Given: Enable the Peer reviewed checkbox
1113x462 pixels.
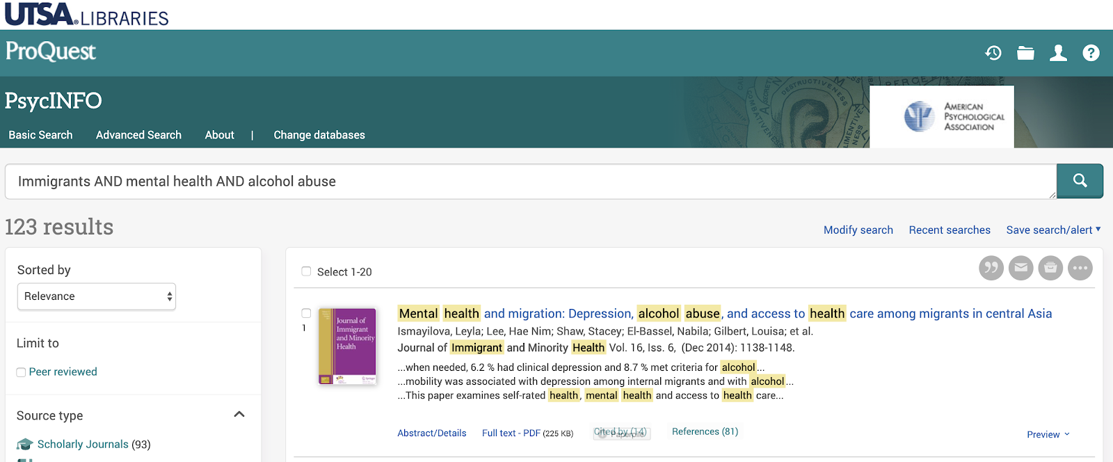Looking at the screenshot, I should click(21, 372).
